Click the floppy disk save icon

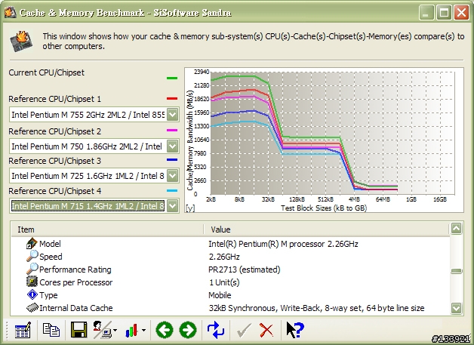79,330
